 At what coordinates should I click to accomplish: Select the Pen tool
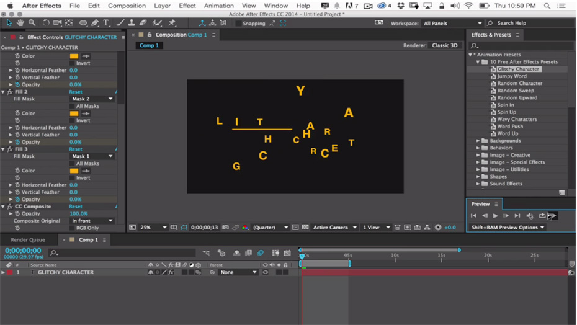[x=95, y=23]
